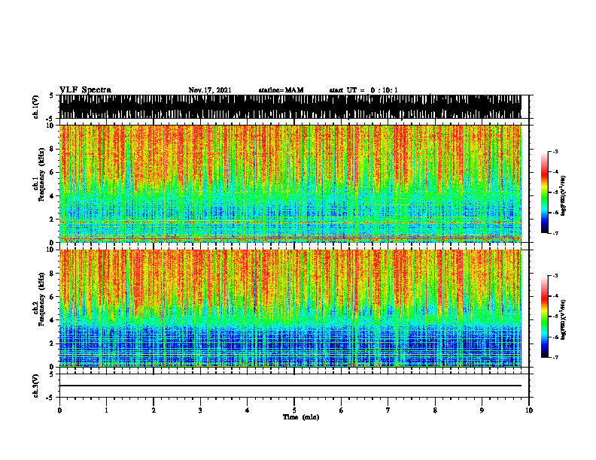Click the "ch.3(V)" axis label
The height and width of the screenshot is (460, 596).
[36, 386]
